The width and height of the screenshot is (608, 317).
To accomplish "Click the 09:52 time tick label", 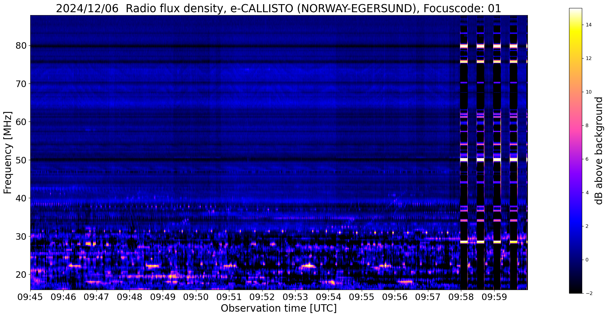I will (262, 297).
